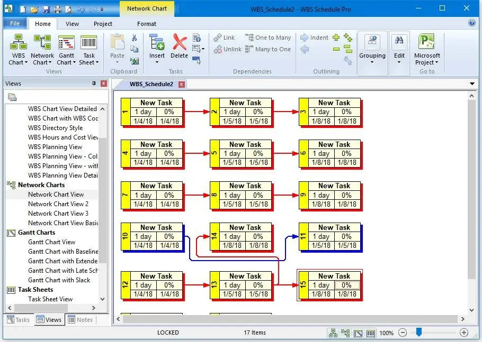The image size is (482, 342).
Task: Open Print Preview from the quick access toolbar
Action: 69,9
